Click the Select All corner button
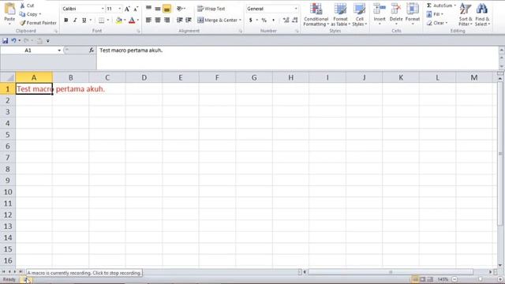 click(8, 77)
